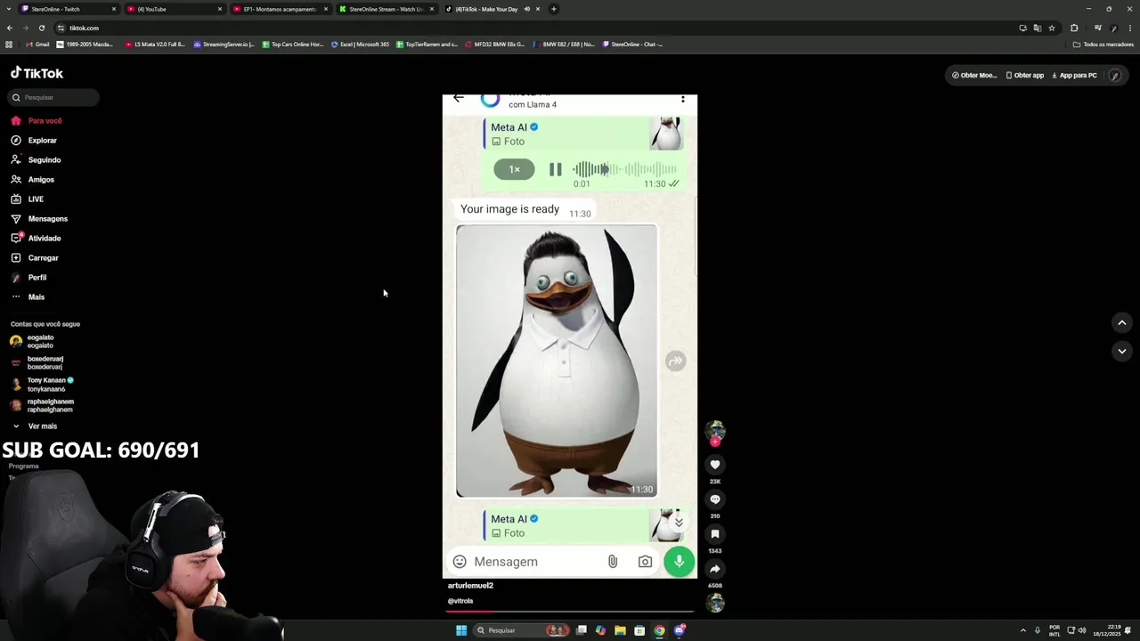Click the Obter Moedas button
This screenshot has width=1140, height=641.
[x=973, y=76]
